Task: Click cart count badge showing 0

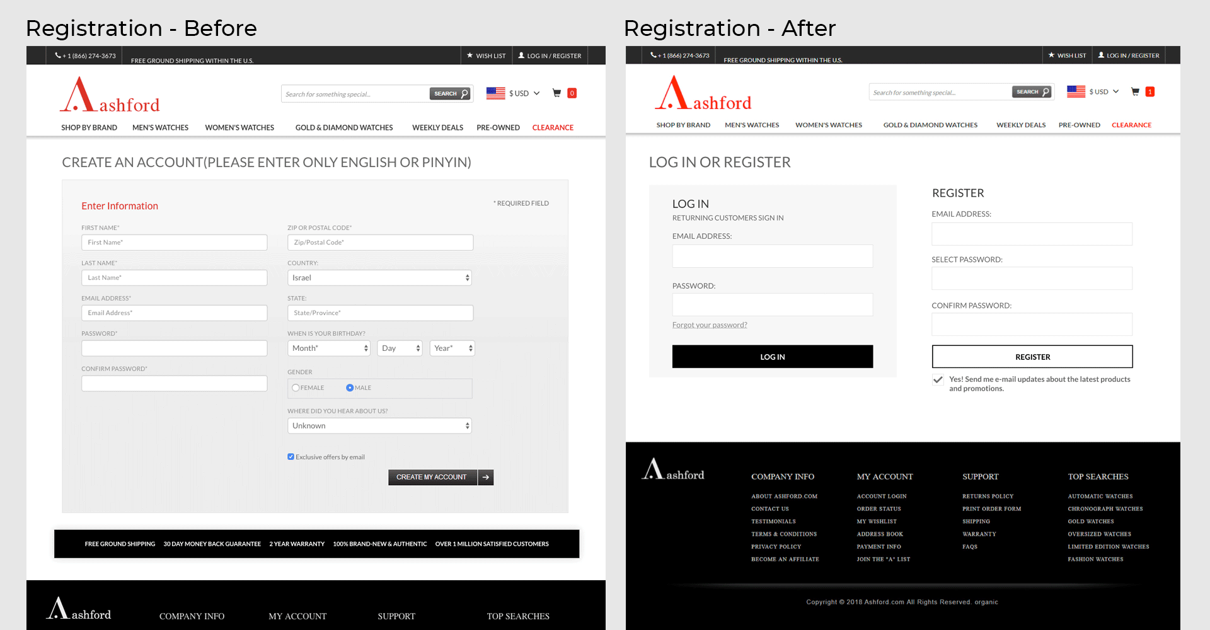Action: click(x=572, y=93)
